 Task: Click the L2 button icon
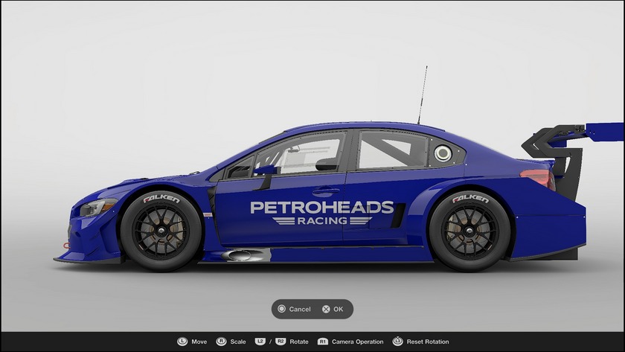pos(260,342)
